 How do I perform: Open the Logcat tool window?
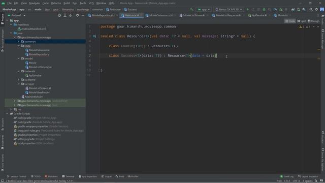[x=107, y=176]
